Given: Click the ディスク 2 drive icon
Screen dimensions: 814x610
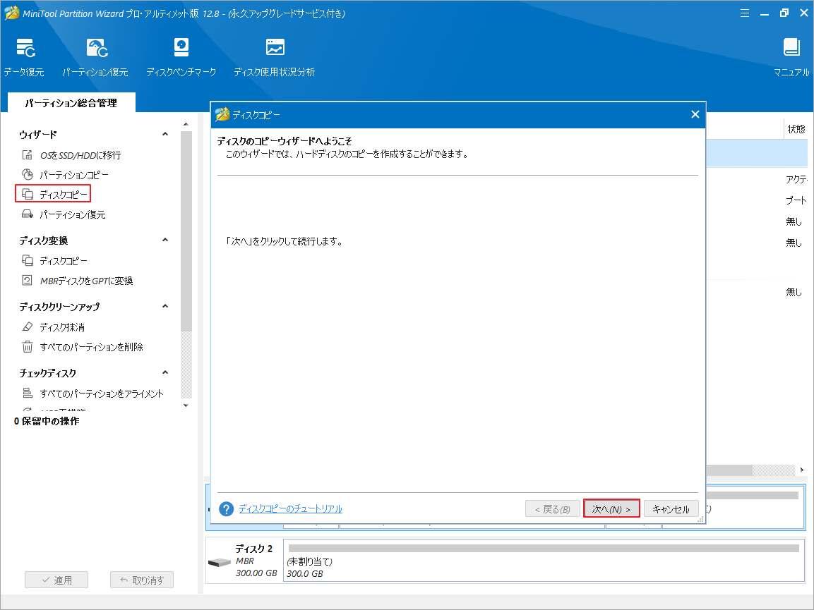Looking at the screenshot, I should pyautogui.click(x=219, y=562).
